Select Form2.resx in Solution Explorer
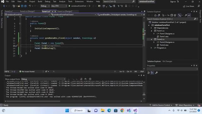Viewport: 202px width, 114px height. pyautogui.click(x=164, y=45)
